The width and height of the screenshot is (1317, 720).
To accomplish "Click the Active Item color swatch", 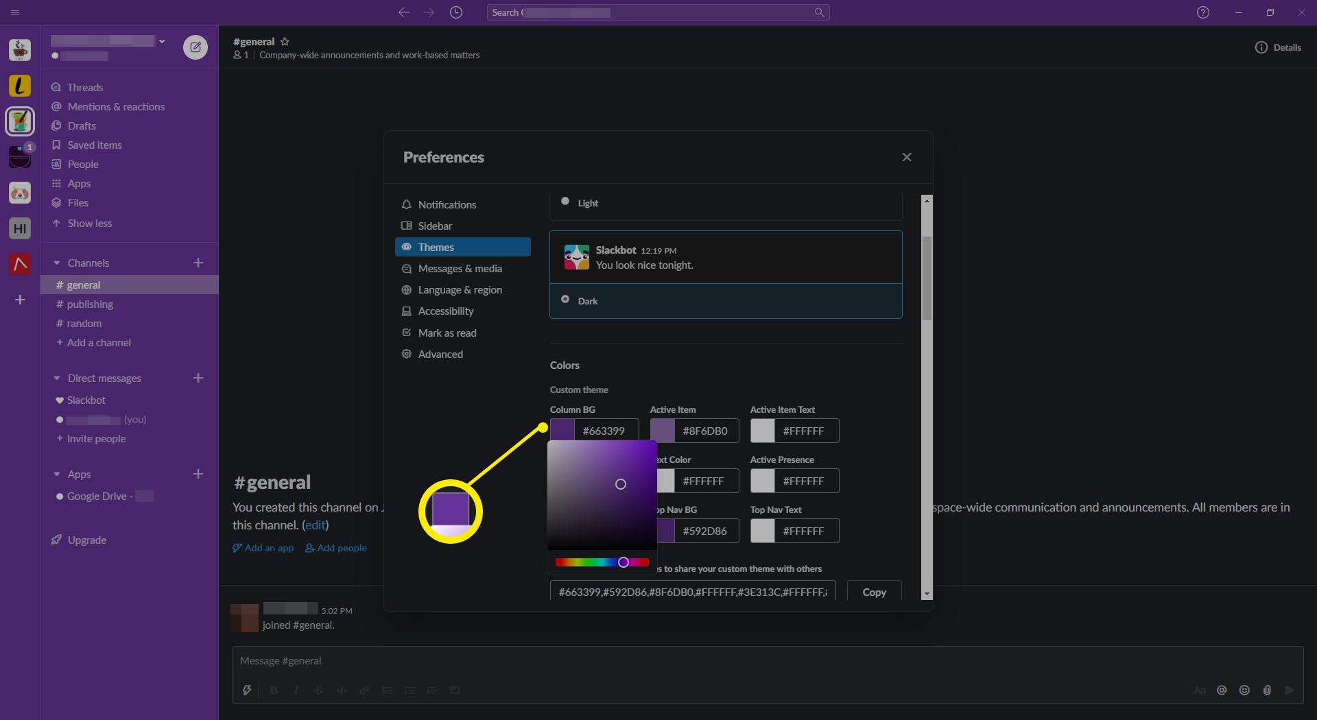I will 663,431.
